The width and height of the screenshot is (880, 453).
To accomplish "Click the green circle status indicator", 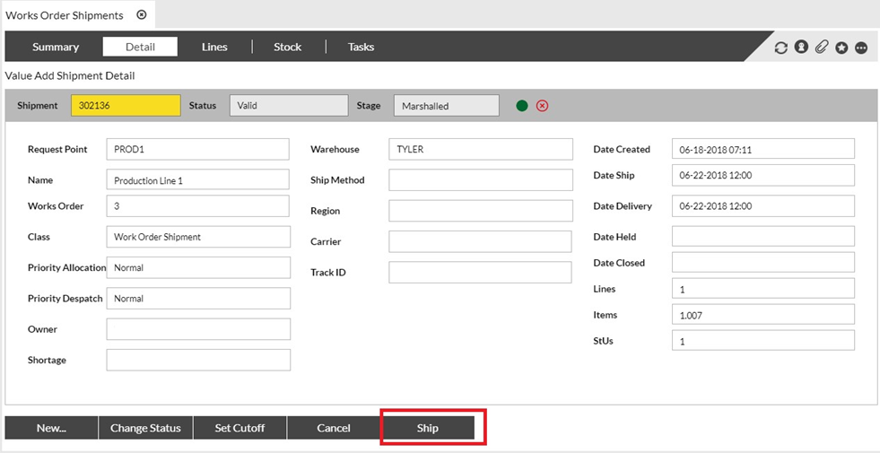I will coord(522,106).
